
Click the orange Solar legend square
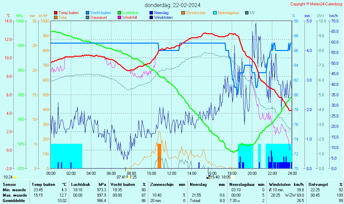click(56, 17)
